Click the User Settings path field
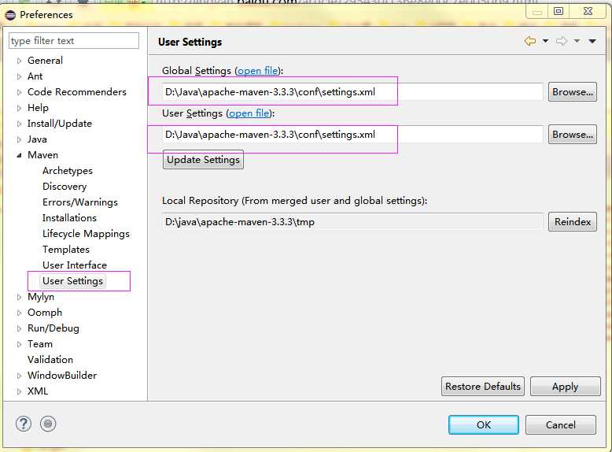This screenshot has width=612, height=452. tap(352, 135)
